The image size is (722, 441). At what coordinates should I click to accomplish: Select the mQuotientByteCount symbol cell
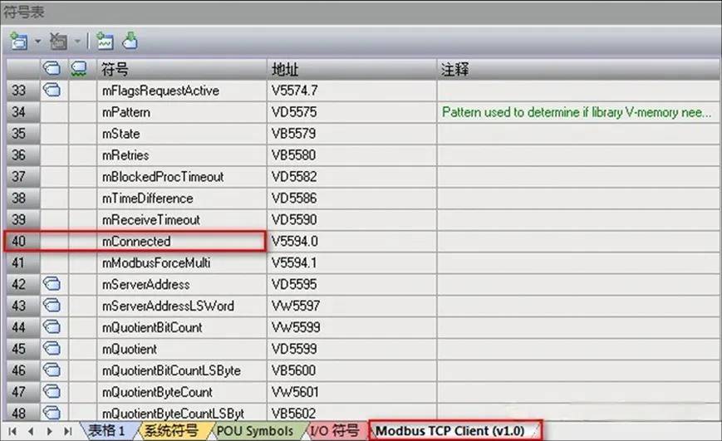click(182, 392)
